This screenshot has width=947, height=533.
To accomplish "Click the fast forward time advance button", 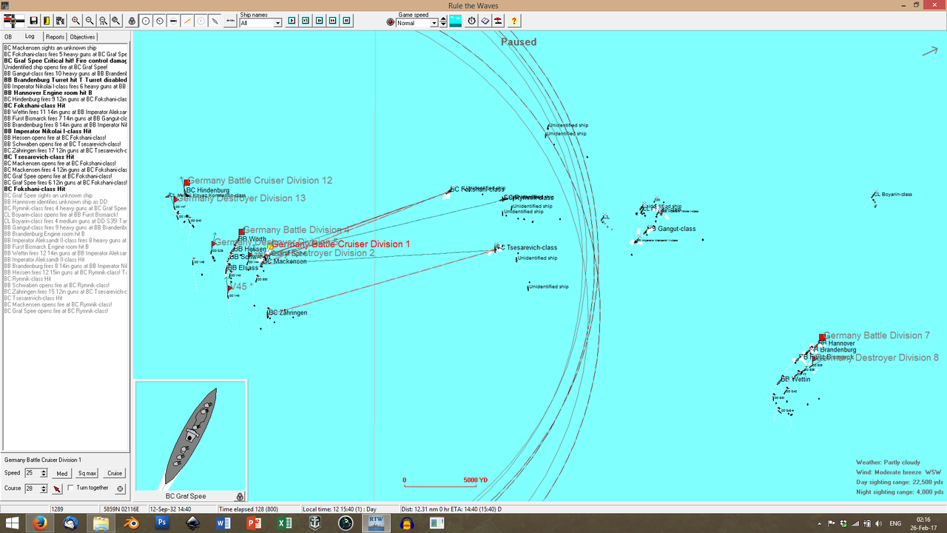I will pos(334,21).
